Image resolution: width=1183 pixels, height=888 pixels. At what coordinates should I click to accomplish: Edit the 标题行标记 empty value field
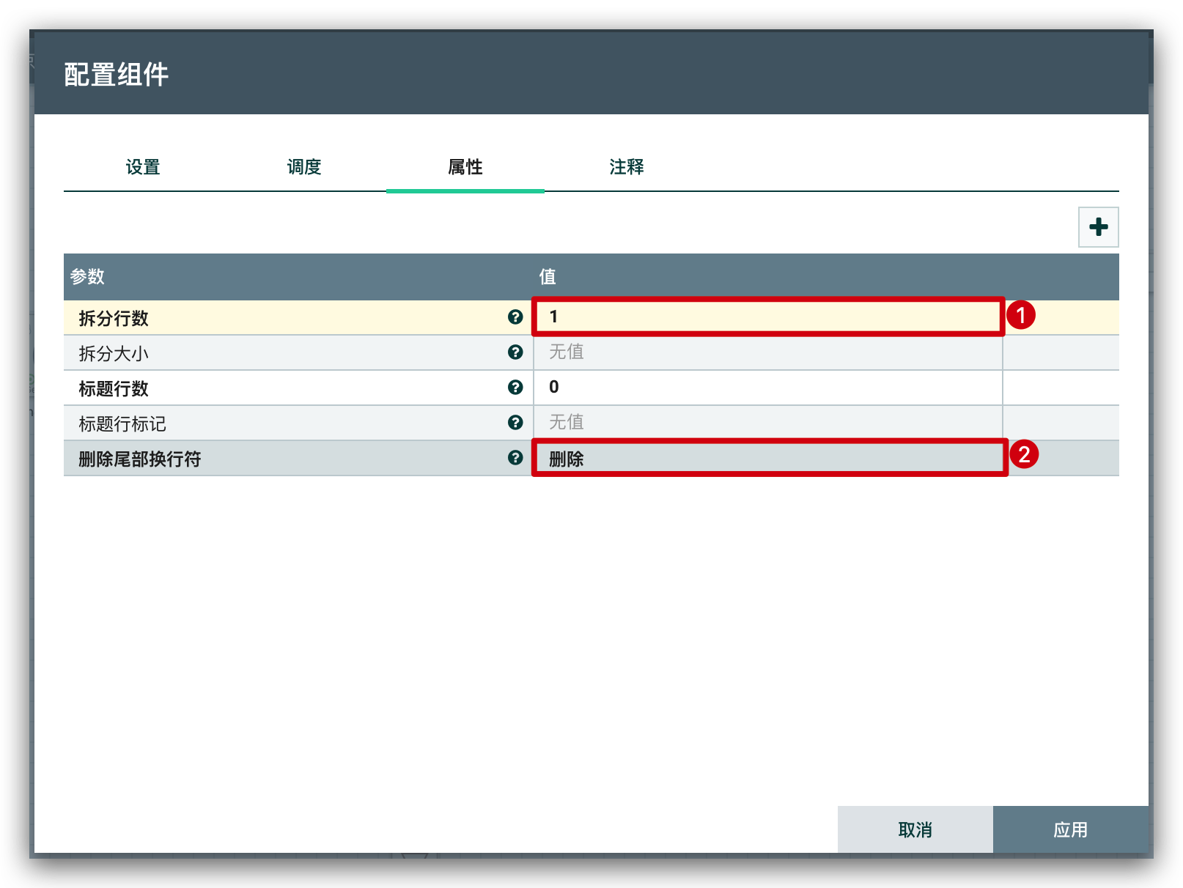click(767, 423)
